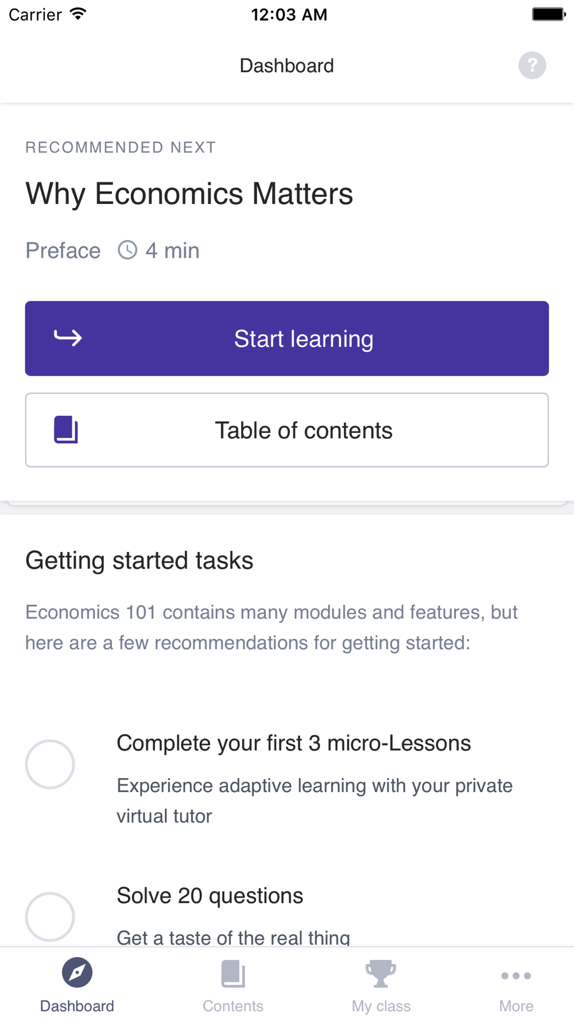Check the first 3 micro-Lessons task circle

point(50,764)
